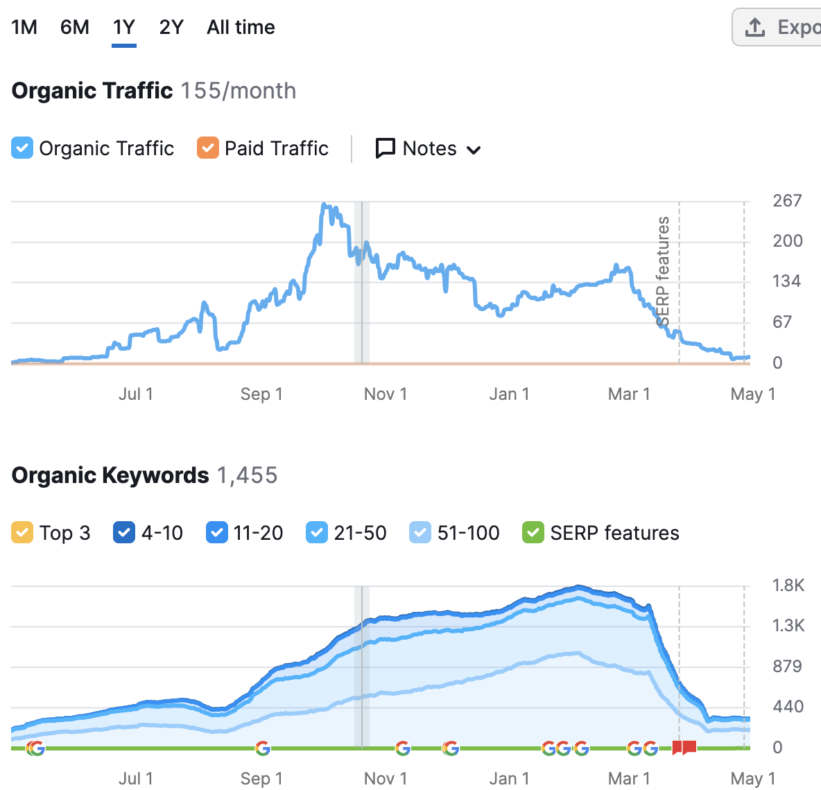Toggle the Paid Traffic checkbox
This screenshot has height=790, width=821.
pyautogui.click(x=207, y=148)
